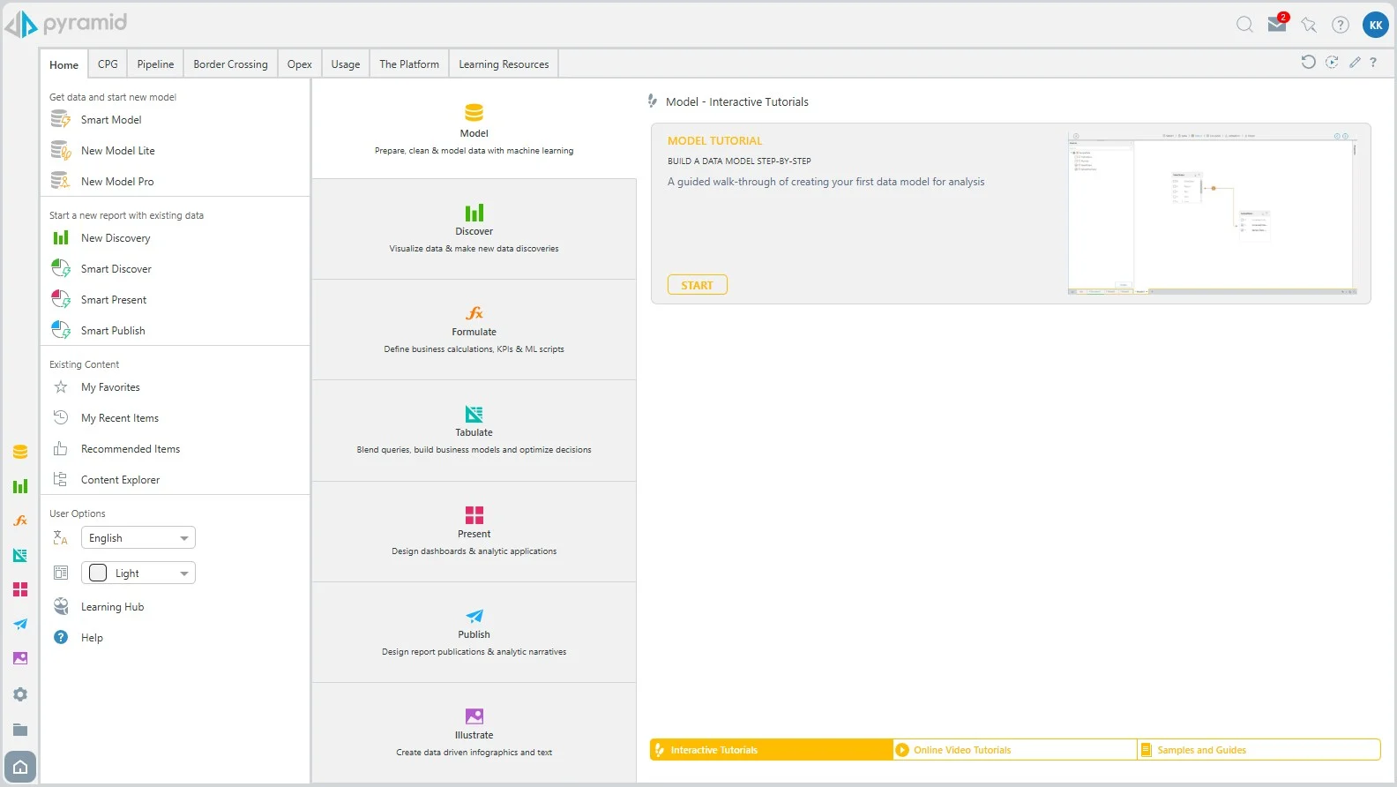Image resolution: width=1397 pixels, height=787 pixels.
Task: Click the My Favorites star icon
Action: pyautogui.click(x=61, y=386)
